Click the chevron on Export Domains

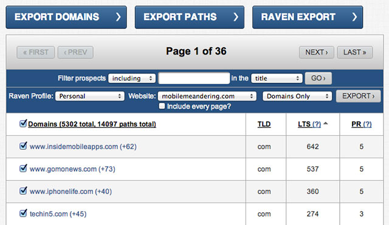119,17
